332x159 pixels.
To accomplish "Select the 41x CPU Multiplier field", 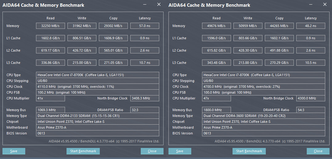I will [x=51, y=98].
